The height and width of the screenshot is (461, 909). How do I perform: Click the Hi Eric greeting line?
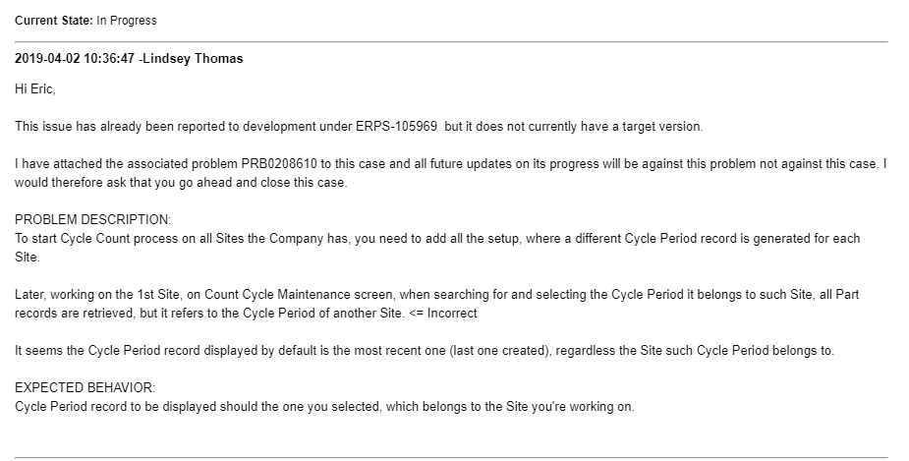coord(34,89)
